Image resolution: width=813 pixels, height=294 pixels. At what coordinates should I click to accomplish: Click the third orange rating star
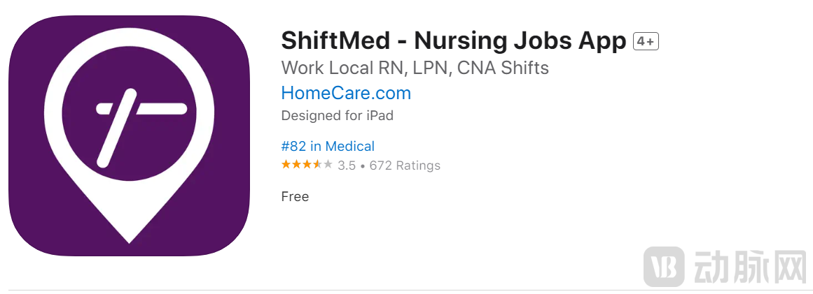(x=307, y=165)
